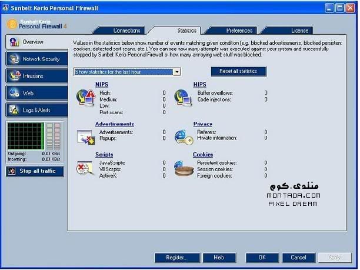This screenshot has height=270, width=360.
Task: Click the 'High:' NIPS label
Action: pos(105,93)
